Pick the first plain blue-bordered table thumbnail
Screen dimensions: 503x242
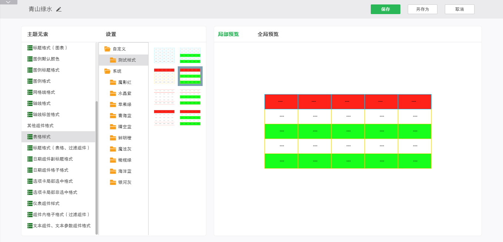164,55
